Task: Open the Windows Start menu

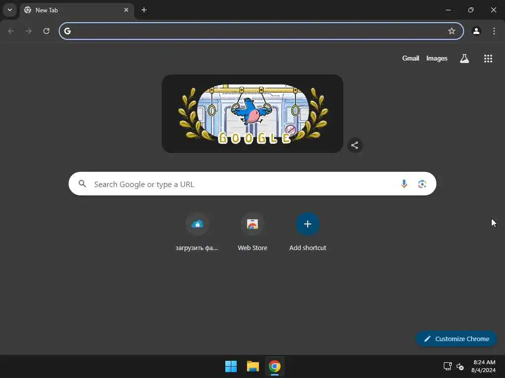Action: point(231,366)
